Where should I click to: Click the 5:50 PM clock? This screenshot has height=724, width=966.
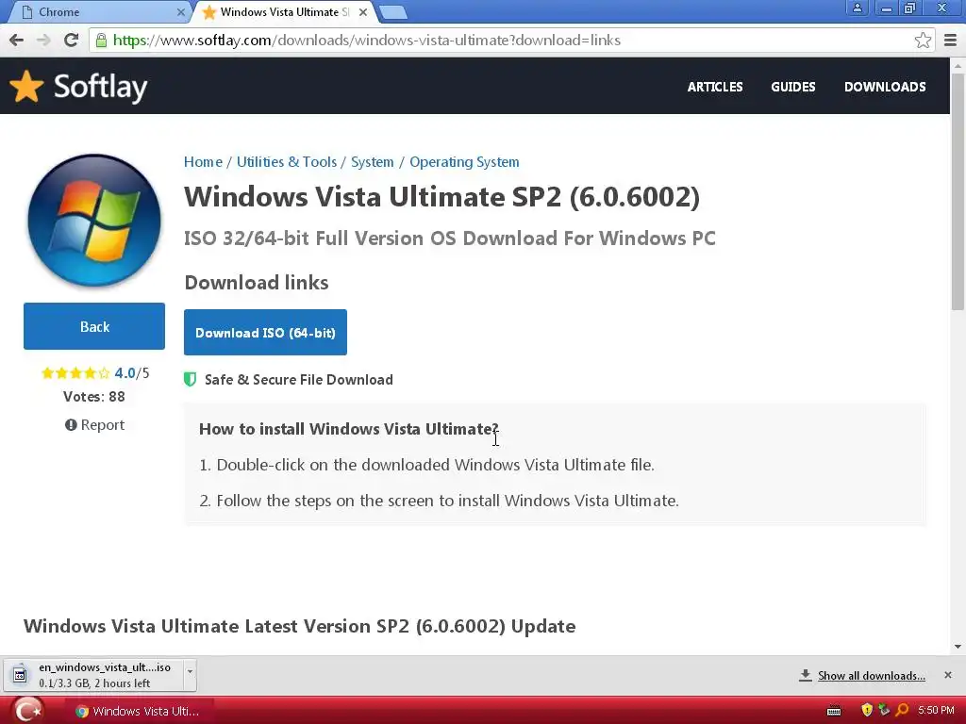tap(936, 711)
